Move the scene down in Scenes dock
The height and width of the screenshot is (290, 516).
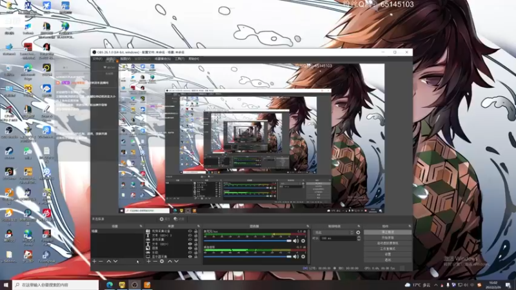click(115, 261)
